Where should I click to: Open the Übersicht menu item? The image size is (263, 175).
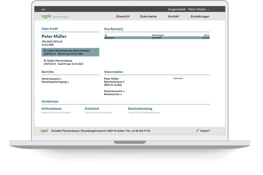(123, 16)
